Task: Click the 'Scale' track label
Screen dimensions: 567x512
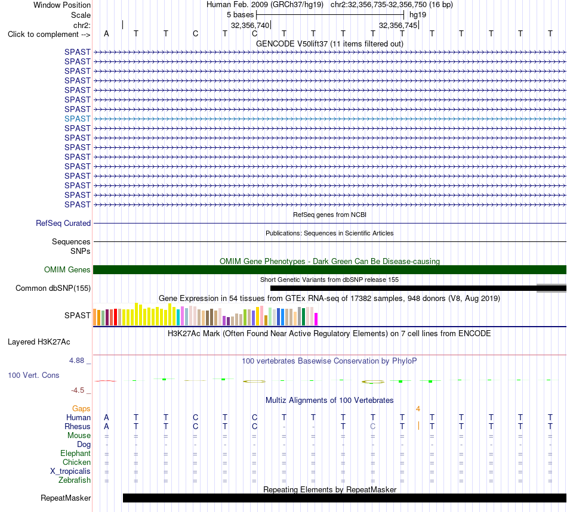Action: tap(81, 15)
